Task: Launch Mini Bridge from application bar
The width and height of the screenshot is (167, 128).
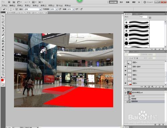Action: (14, 2)
